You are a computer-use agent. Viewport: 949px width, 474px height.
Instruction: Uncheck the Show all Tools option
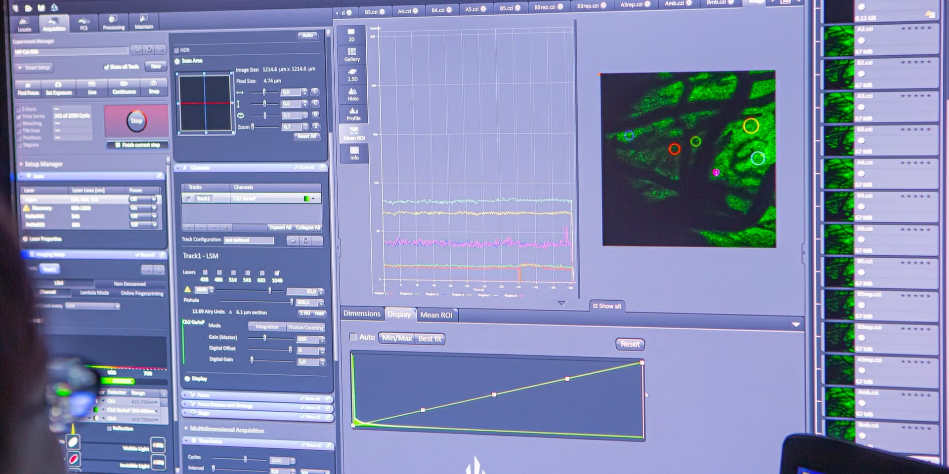tap(106, 67)
